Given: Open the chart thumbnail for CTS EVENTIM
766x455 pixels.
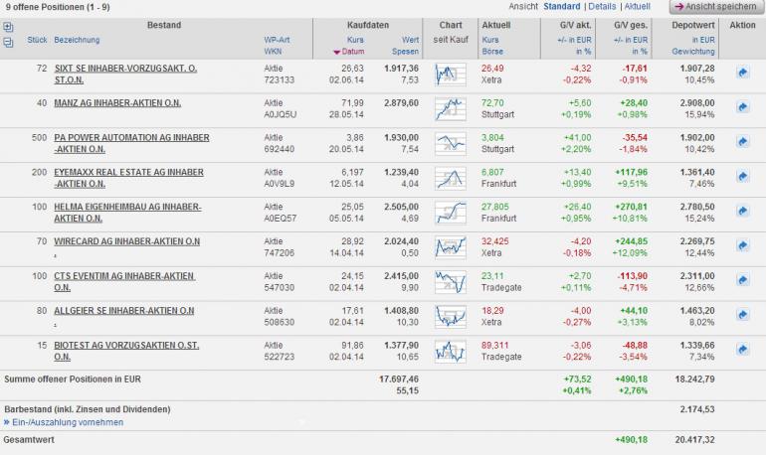Looking at the screenshot, I should point(451,281).
